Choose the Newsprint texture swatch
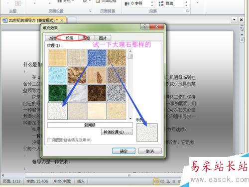Image resolution: width=249 pixels, height=187 pixels. [x=58, y=111]
